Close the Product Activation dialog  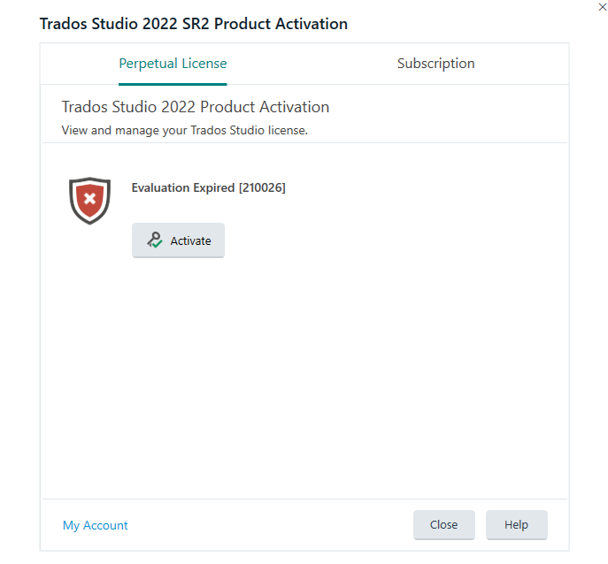coord(444,524)
